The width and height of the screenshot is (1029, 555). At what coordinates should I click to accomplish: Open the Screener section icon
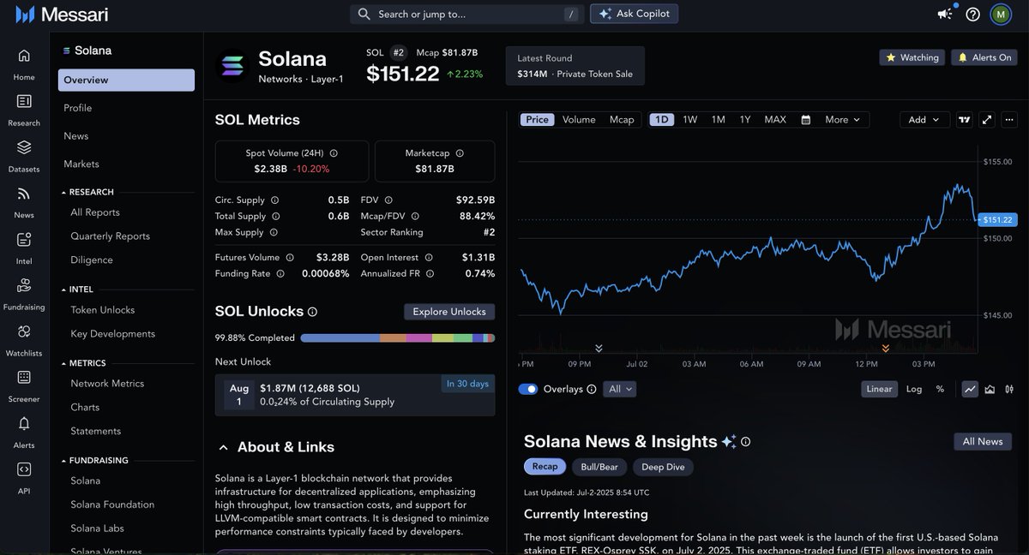(24, 377)
